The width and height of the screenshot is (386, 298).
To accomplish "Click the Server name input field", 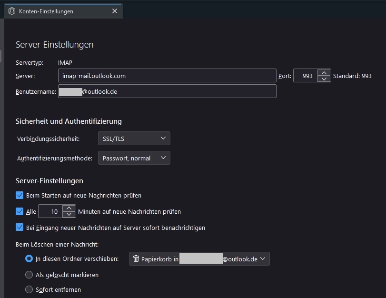I will click(167, 76).
